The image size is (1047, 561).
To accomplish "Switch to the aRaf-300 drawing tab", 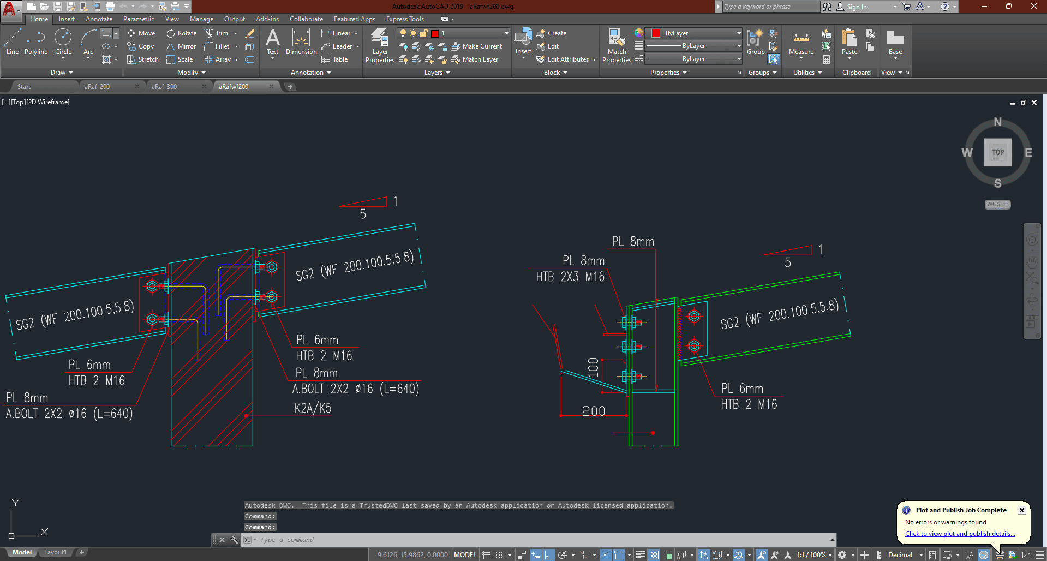I will click(x=164, y=87).
